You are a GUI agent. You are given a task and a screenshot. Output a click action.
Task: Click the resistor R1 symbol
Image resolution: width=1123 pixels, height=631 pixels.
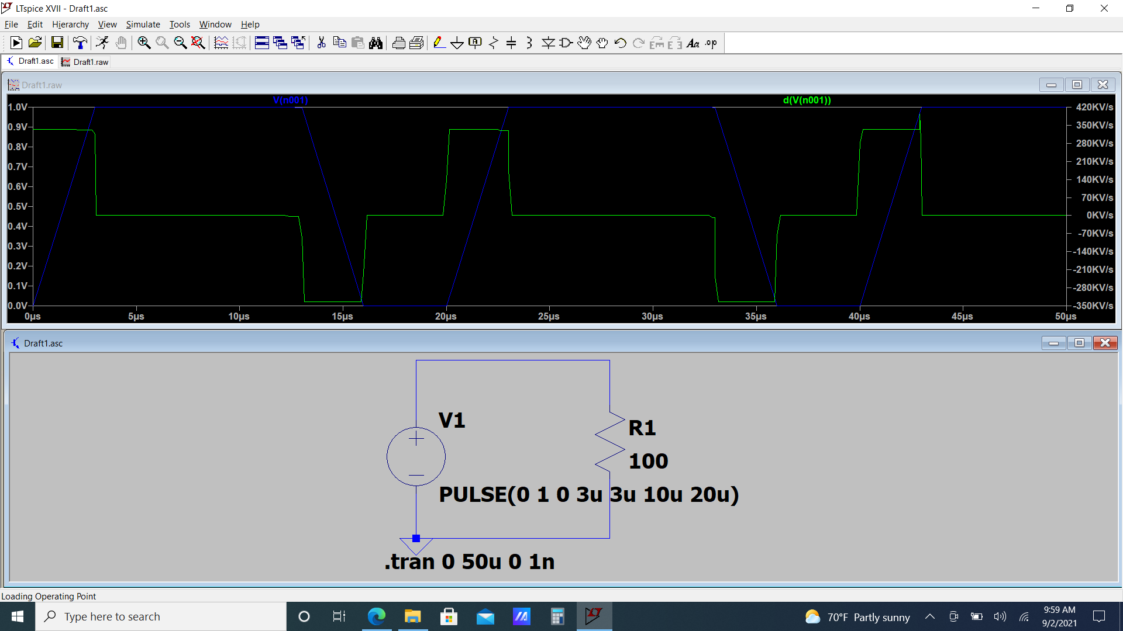point(609,442)
